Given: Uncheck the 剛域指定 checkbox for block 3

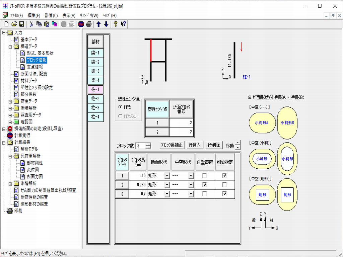Looking at the screenshot, I should [224, 193].
